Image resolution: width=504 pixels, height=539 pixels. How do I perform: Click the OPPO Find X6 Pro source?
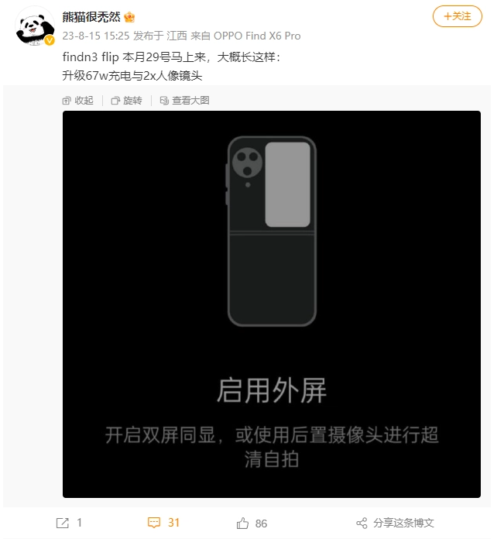pyautogui.click(x=257, y=36)
